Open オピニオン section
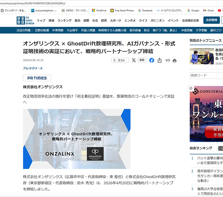 [157, 21]
